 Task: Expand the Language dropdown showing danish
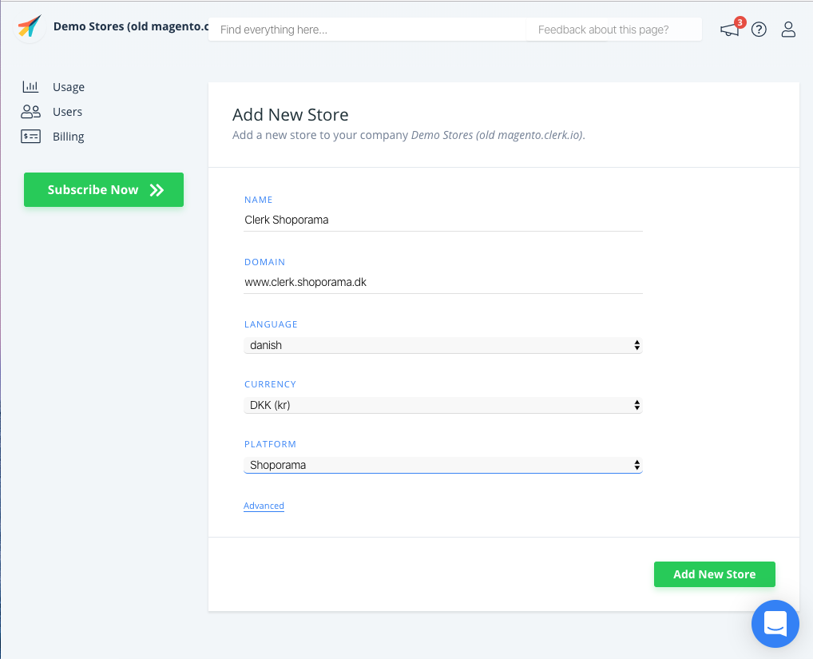[x=442, y=345]
